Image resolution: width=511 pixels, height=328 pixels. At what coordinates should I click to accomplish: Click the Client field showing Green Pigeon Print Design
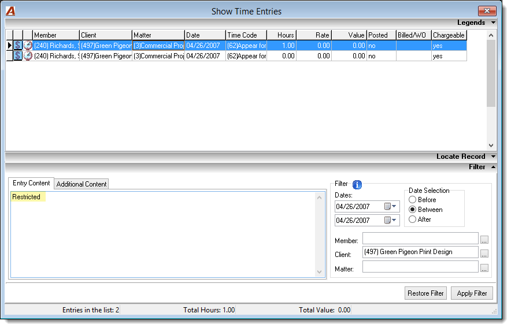click(420, 252)
